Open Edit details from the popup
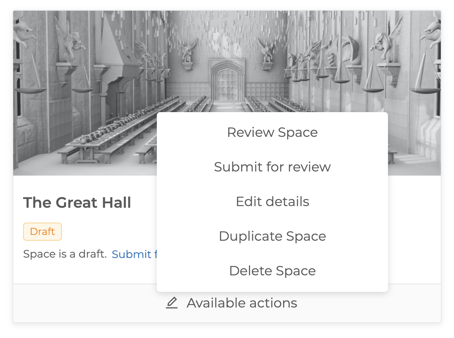 pos(272,202)
